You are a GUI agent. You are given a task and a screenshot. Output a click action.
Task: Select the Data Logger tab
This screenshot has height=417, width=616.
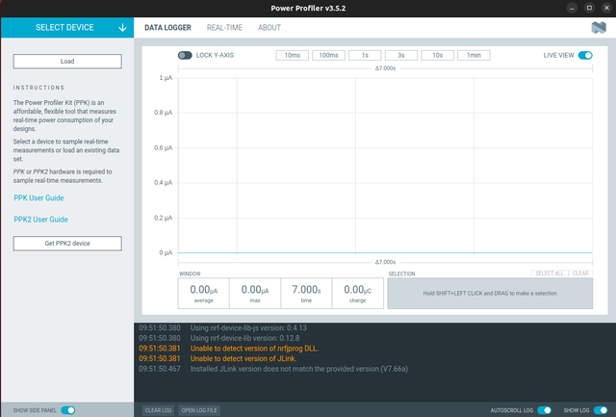tap(167, 28)
